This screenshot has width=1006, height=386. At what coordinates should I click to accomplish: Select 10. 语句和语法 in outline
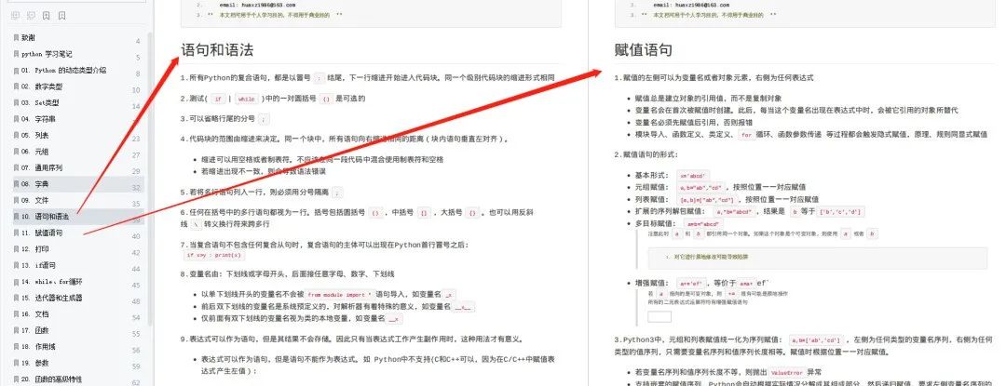[x=45, y=217]
